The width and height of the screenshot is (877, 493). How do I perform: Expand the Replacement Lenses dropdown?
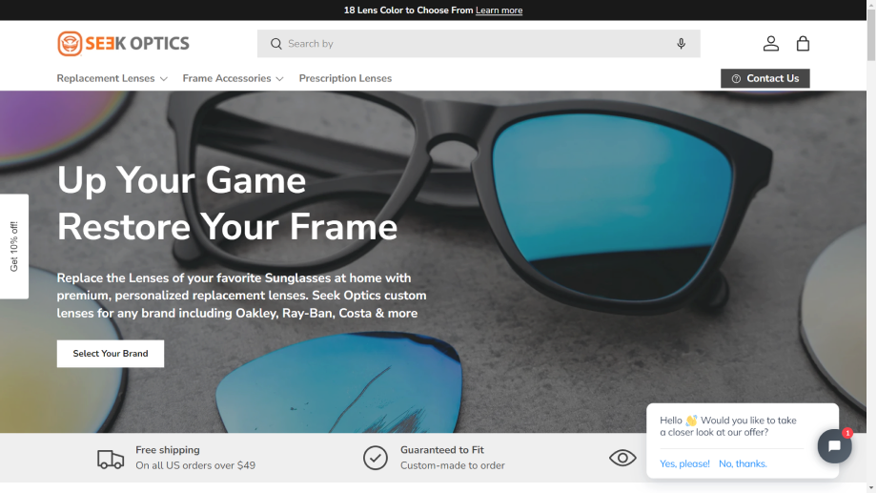[112, 78]
